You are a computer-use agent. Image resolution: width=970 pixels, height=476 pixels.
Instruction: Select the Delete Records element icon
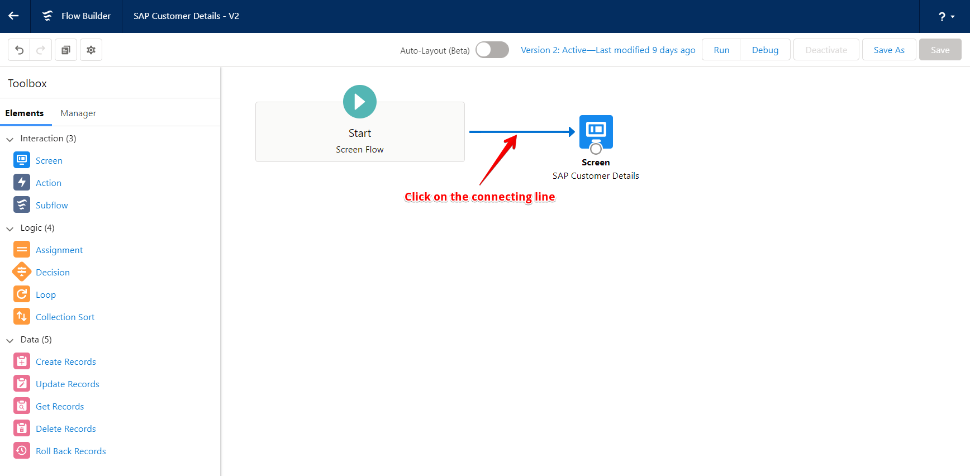22,429
